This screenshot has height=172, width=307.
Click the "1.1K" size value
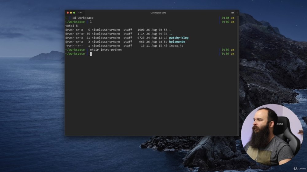pos(141,34)
